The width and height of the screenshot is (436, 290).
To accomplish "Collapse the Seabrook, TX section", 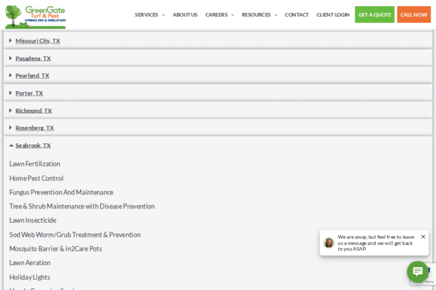I will 33,146.
